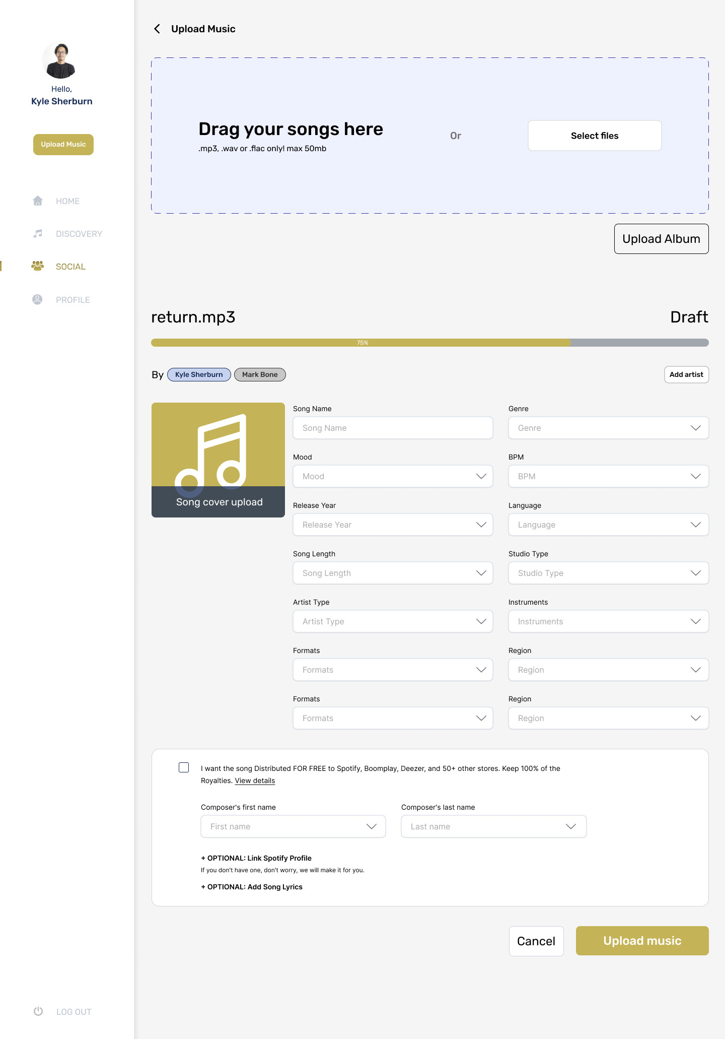725x1039 pixels.
Task: Click the Draft status text
Action: pyautogui.click(x=689, y=317)
